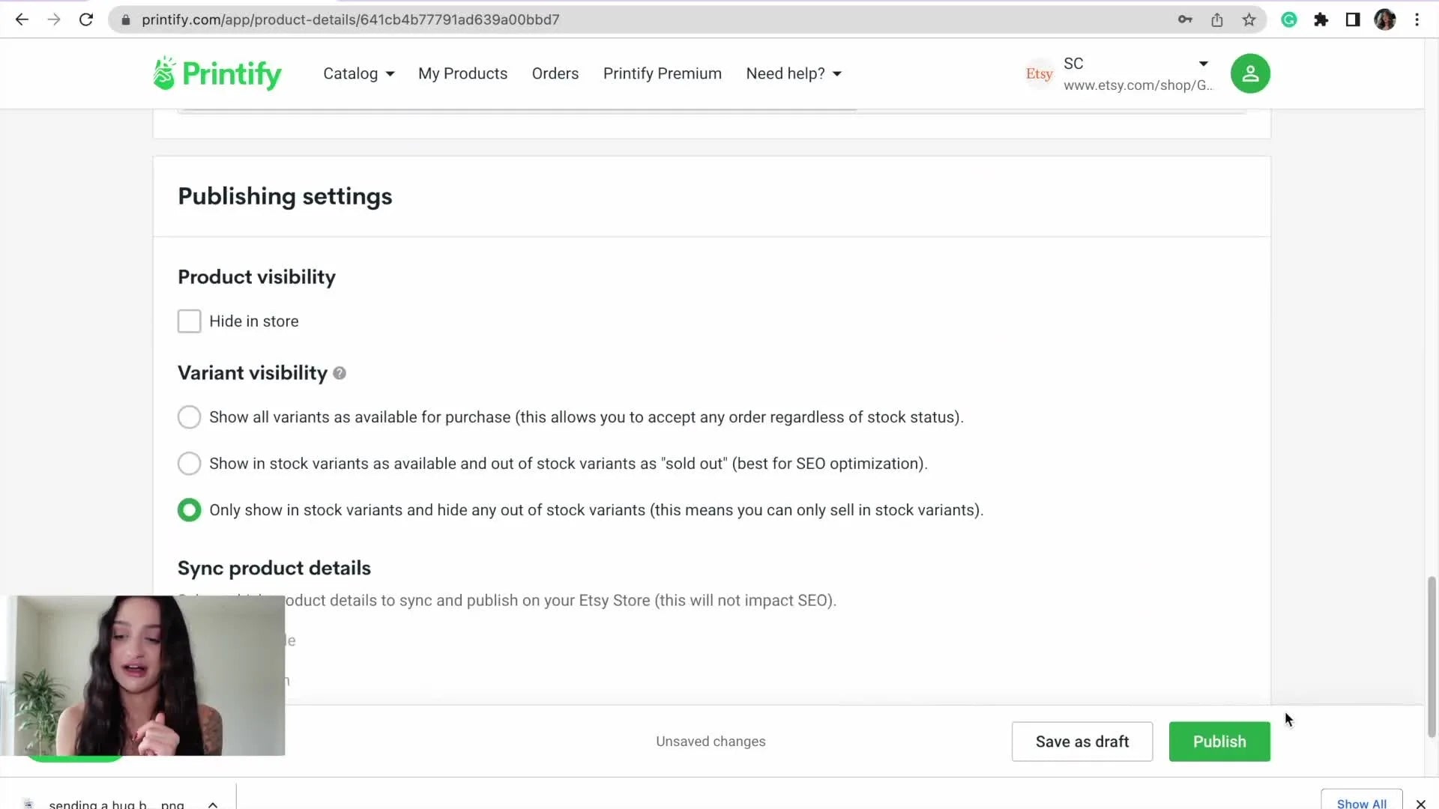Open the Printify home logo
The image size is (1439, 809).
pyautogui.click(x=216, y=73)
